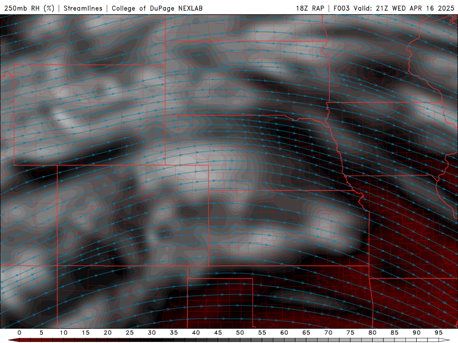Click the "25" colorbar scale label
Viewport: 458px width, 343px height.
tap(130, 333)
